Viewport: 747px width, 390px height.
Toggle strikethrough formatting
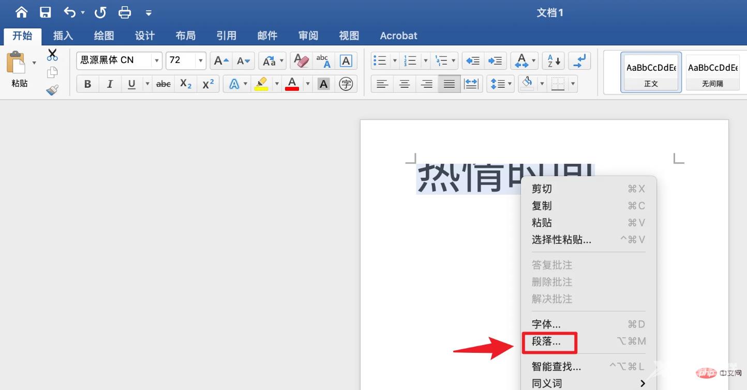click(x=163, y=84)
